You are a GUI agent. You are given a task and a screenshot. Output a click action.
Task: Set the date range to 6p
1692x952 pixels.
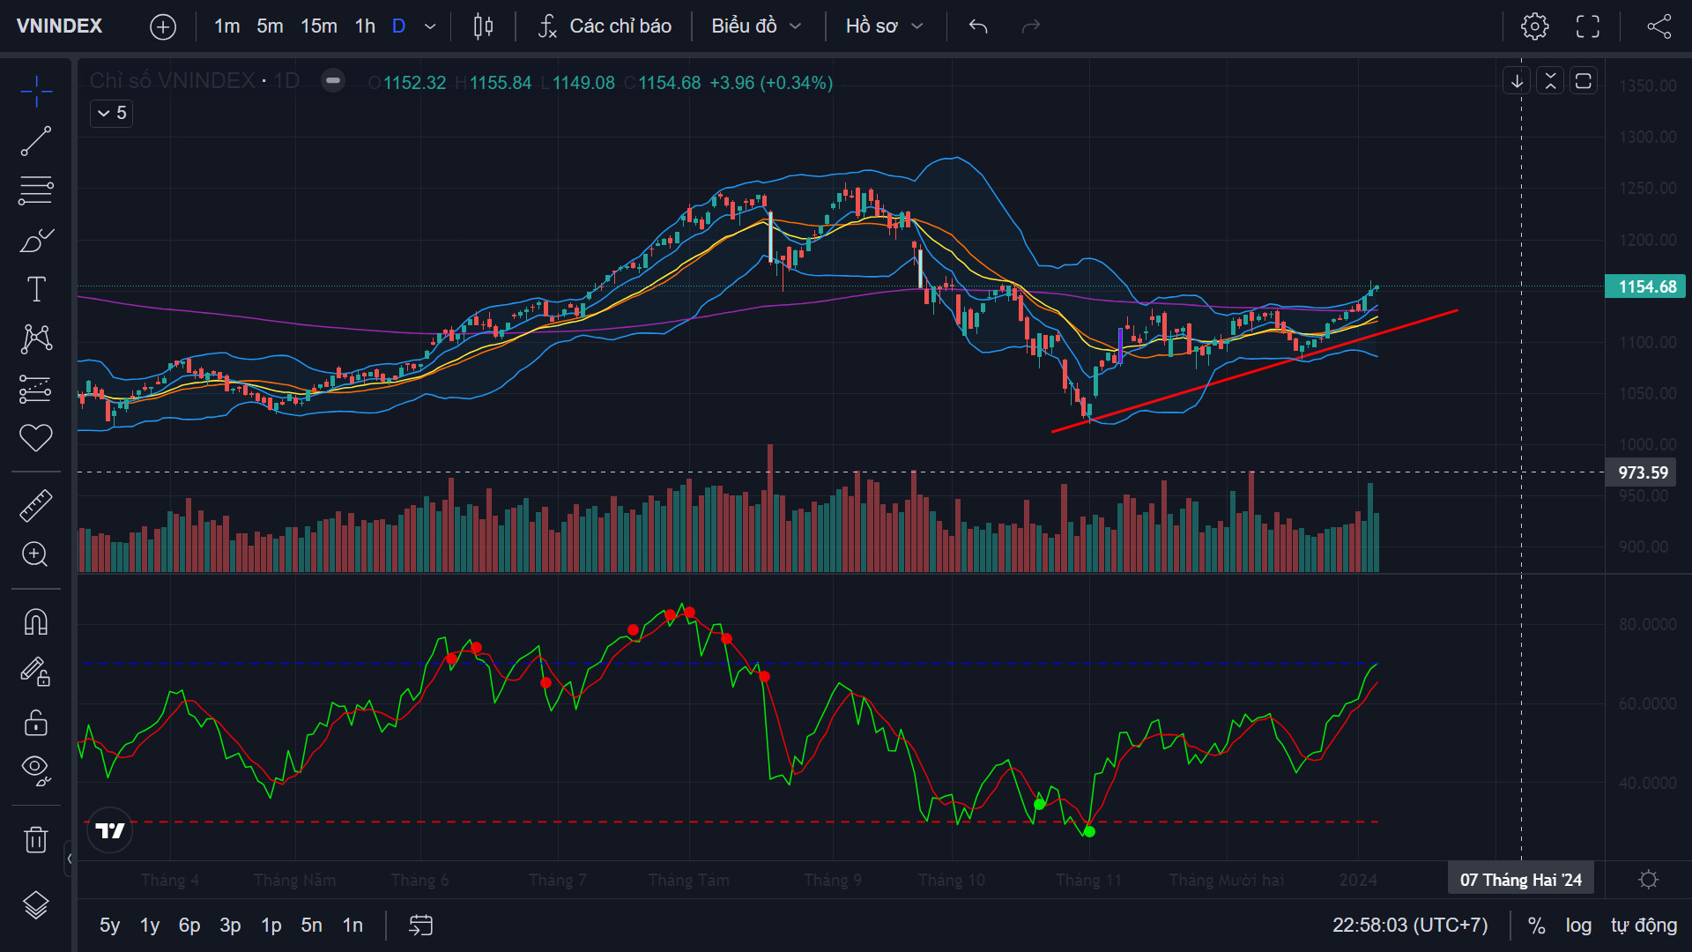(189, 925)
